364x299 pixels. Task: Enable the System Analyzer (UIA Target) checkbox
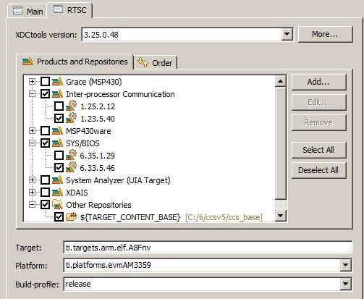click(45, 180)
